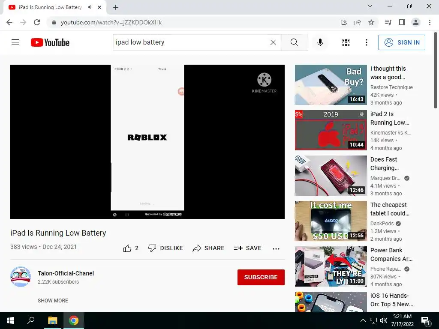Show hidden tray icons chevron
This screenshot has height=329, width=439.
coord(363,320)
